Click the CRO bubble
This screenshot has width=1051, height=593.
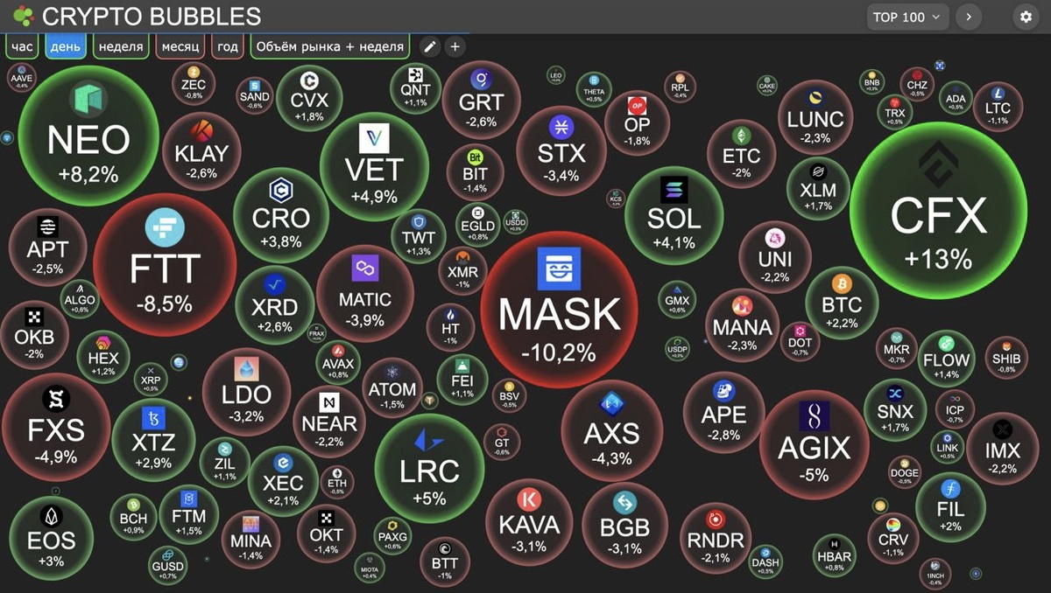coord(281,215)
